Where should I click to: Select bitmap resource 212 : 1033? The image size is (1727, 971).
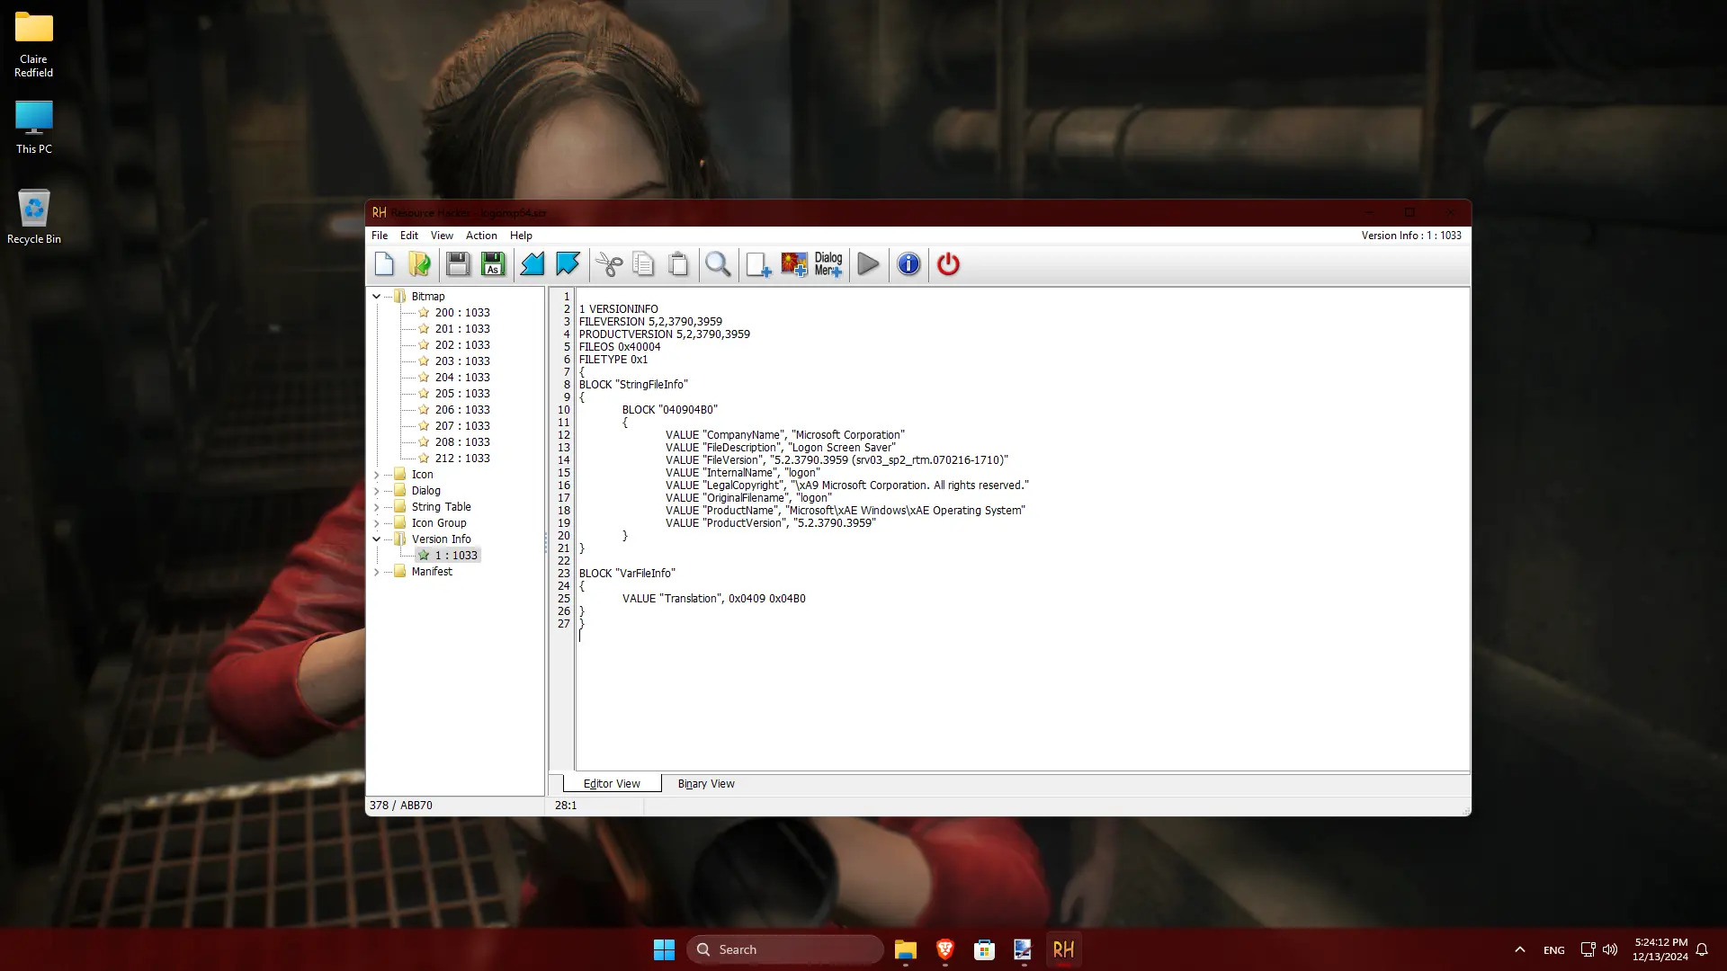[x=462, y=459]
